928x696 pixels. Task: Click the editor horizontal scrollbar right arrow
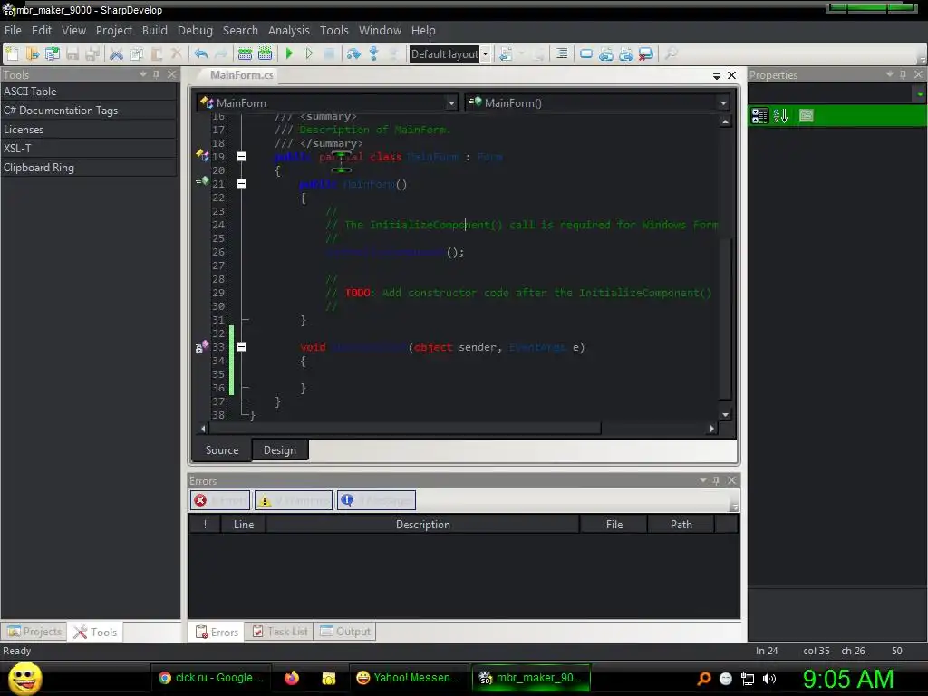(712, 429)
